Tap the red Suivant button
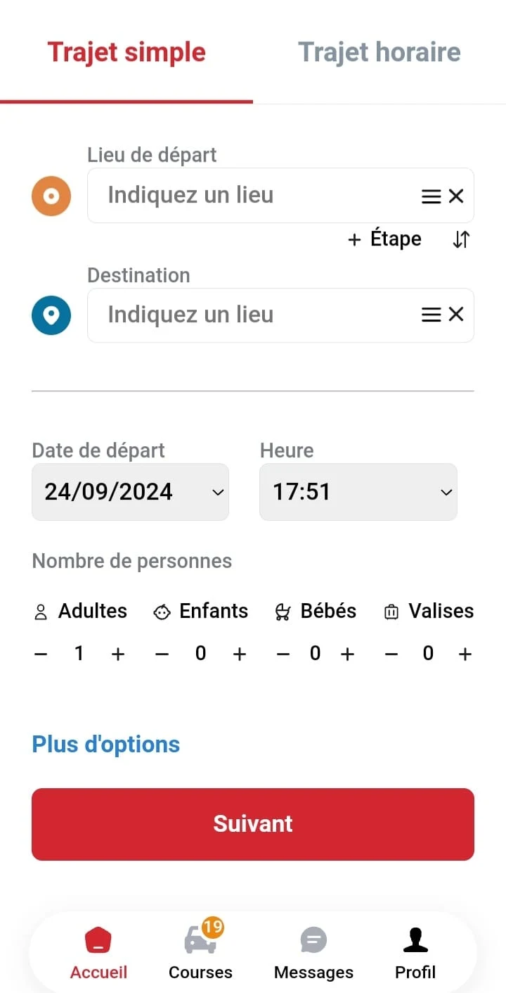This screenshot has height=993, width=506. 253,824
